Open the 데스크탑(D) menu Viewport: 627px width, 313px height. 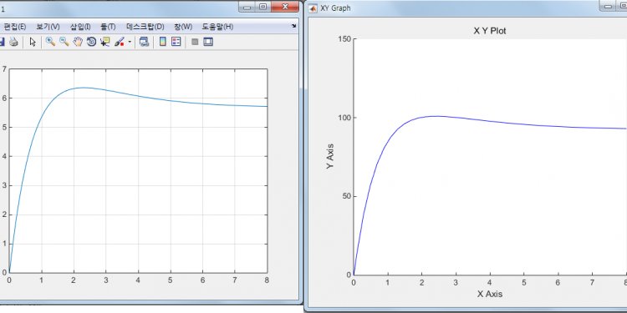click(145, 27)
